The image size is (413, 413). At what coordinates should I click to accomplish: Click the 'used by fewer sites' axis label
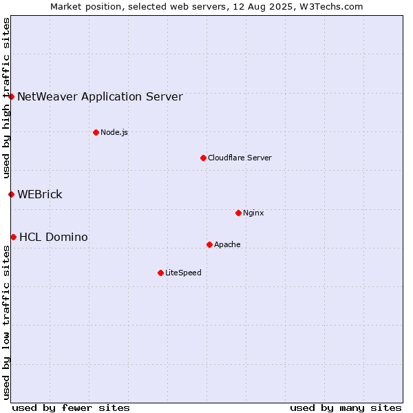click(x=71, y=408)
